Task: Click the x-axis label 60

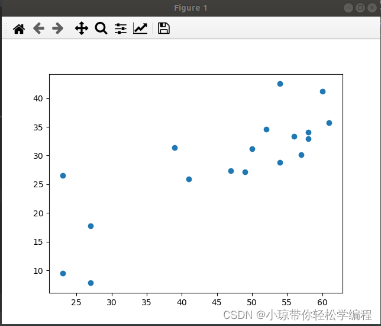Action: click(322, 302)
